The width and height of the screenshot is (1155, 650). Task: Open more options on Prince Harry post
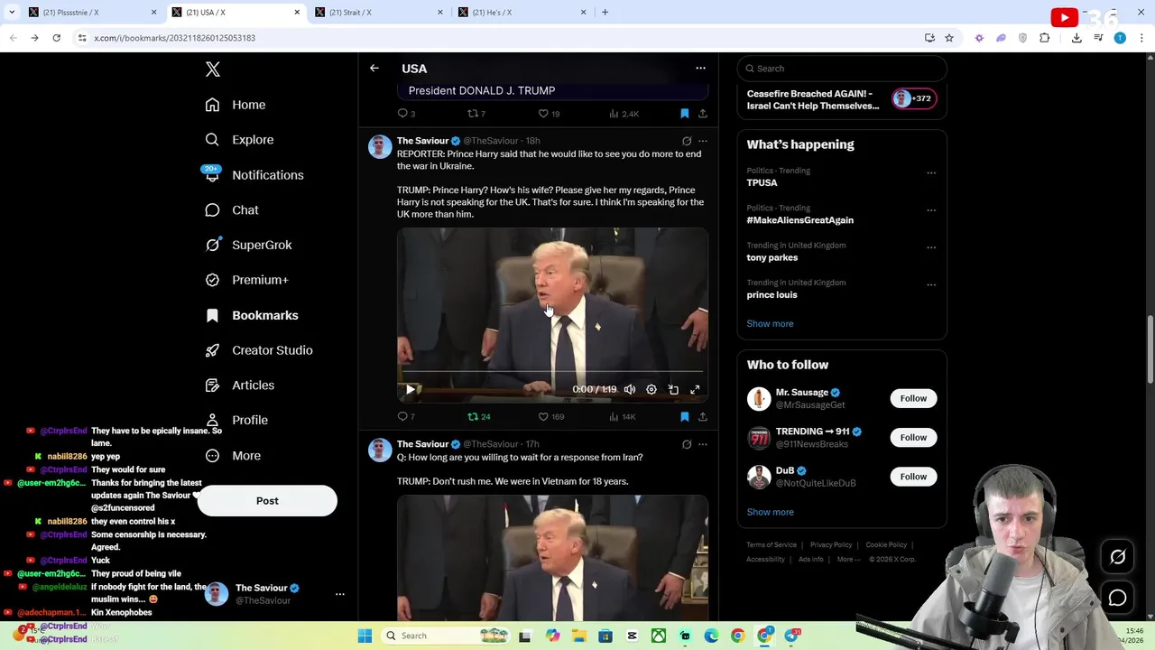pos(703,142)
